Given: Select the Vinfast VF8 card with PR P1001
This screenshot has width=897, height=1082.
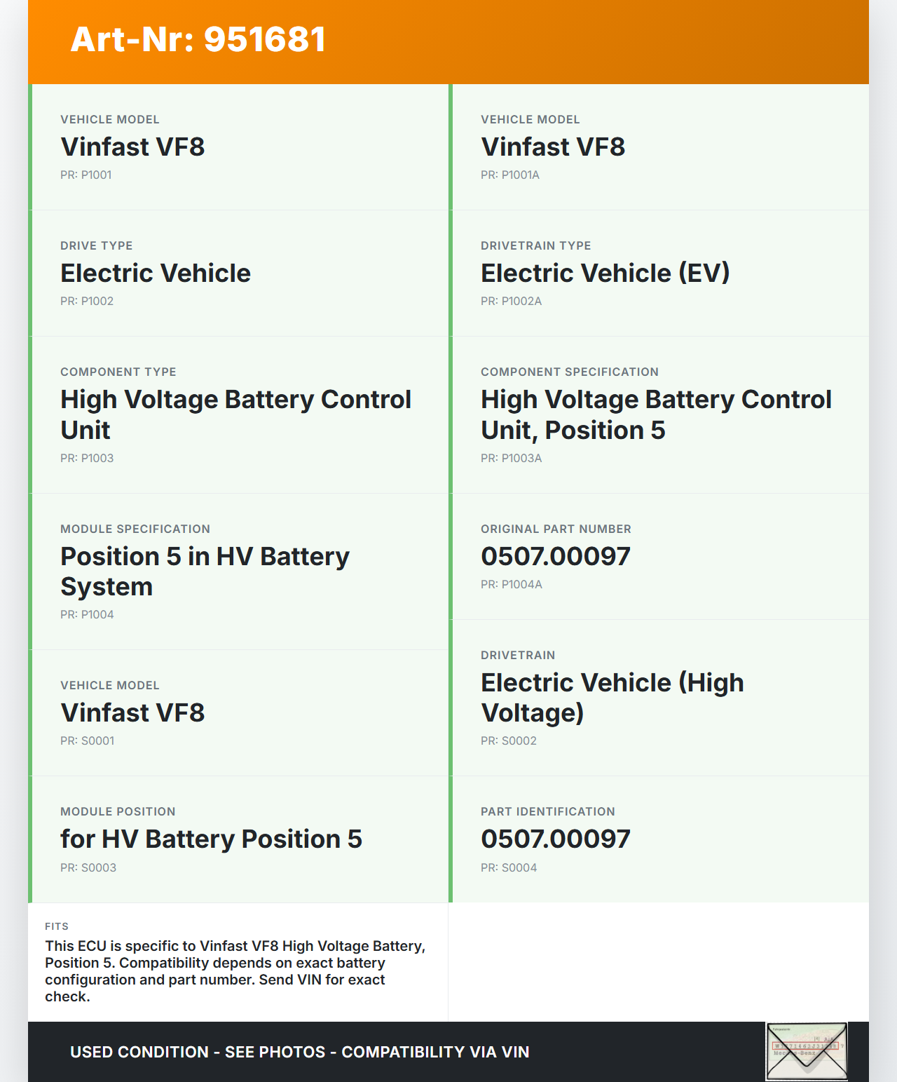Looking at the screenshot, I should (238, 147).
